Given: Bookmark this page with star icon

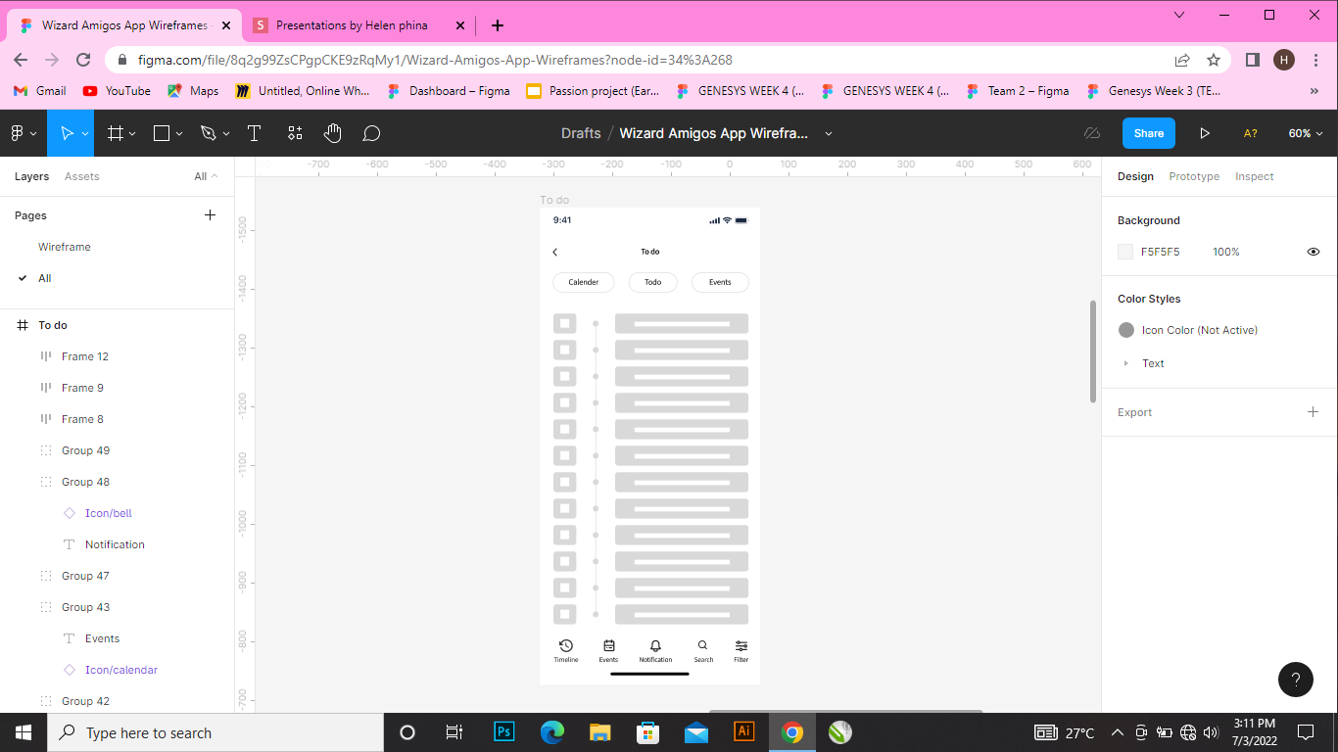Looking at the screenshot, I should [1214, 60].
